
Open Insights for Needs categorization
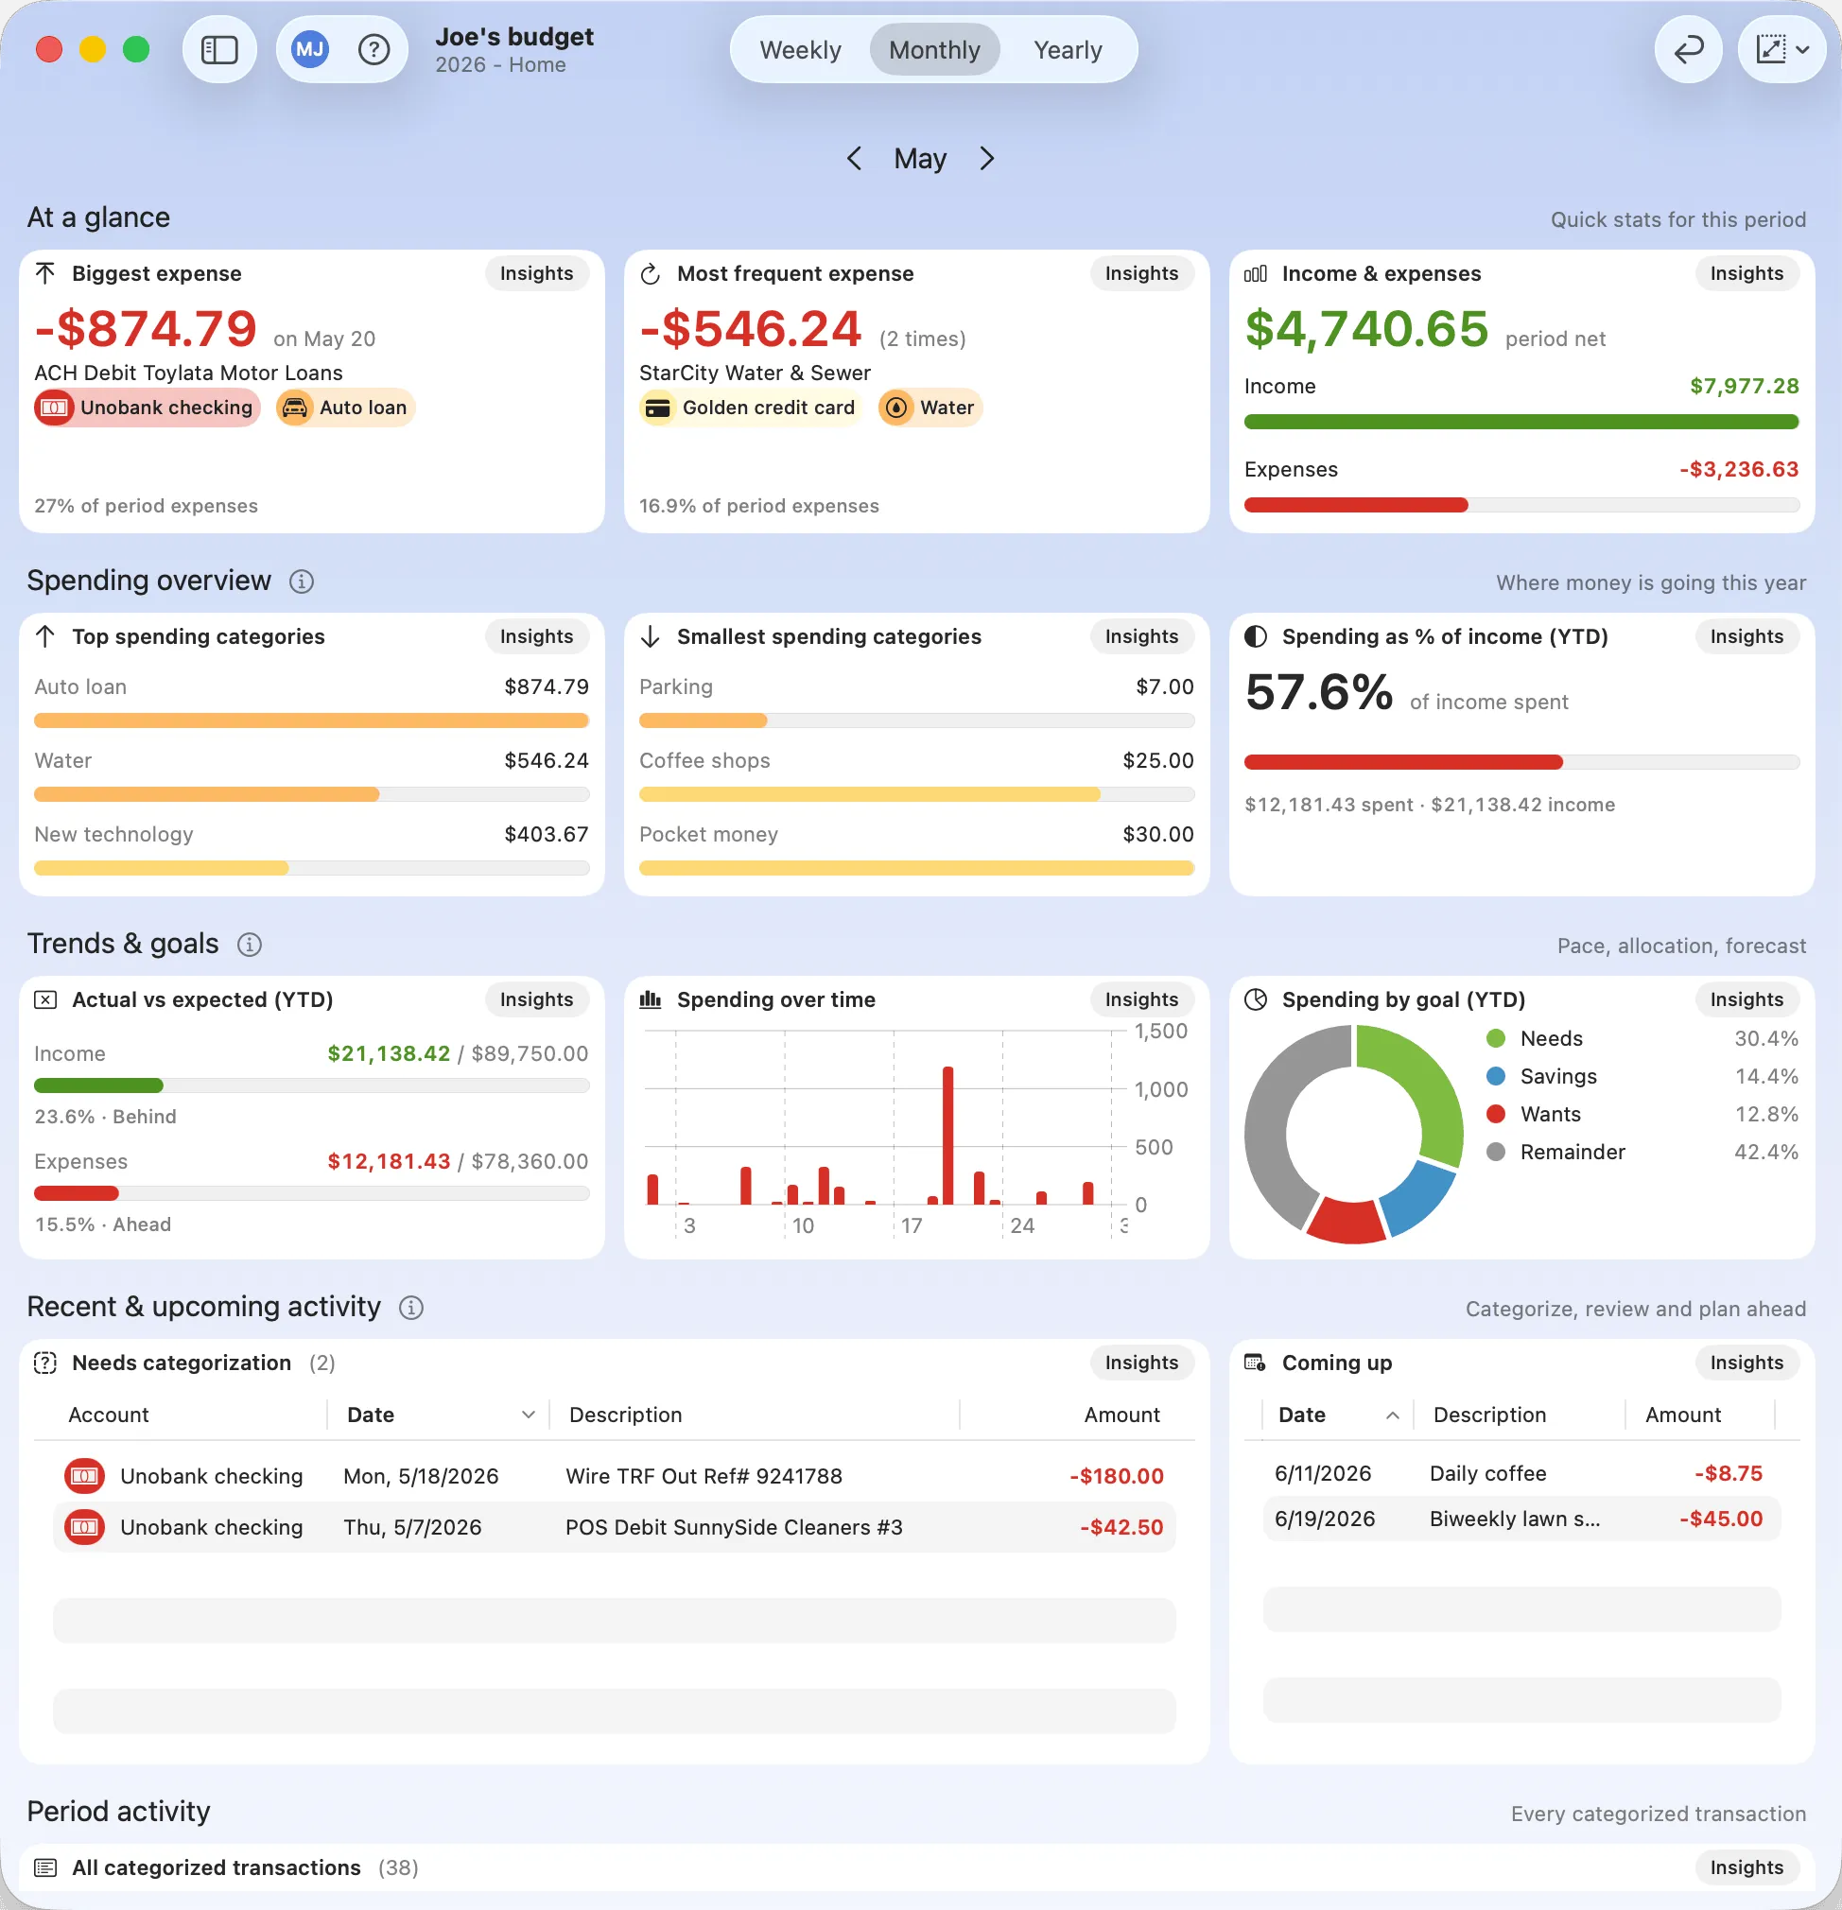pyautogui.click(x=1141, y=1363)
